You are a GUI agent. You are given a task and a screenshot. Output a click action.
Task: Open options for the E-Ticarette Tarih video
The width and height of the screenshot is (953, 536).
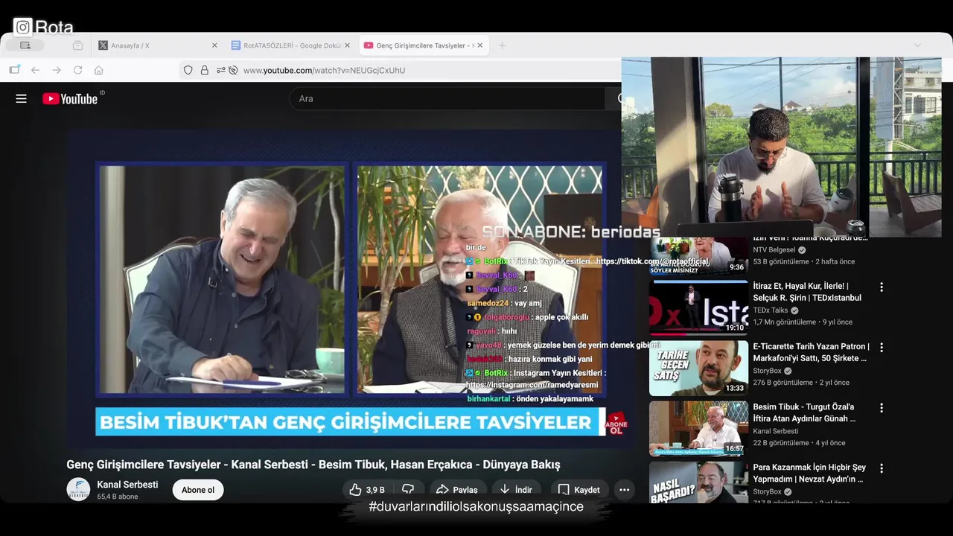coord(882,348)
